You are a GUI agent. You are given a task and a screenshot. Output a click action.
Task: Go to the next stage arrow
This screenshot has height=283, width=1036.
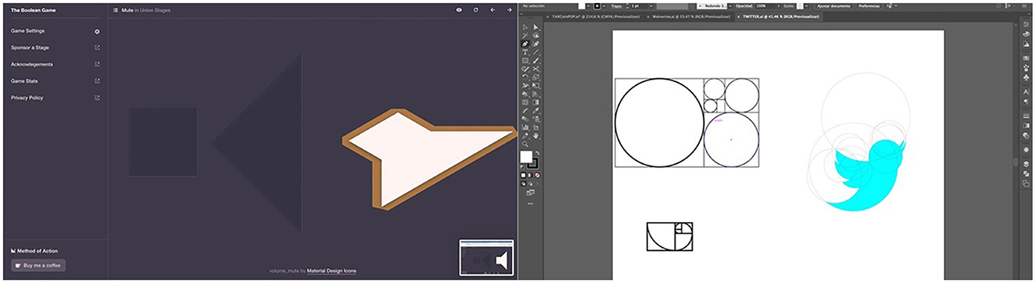(509, 10)
